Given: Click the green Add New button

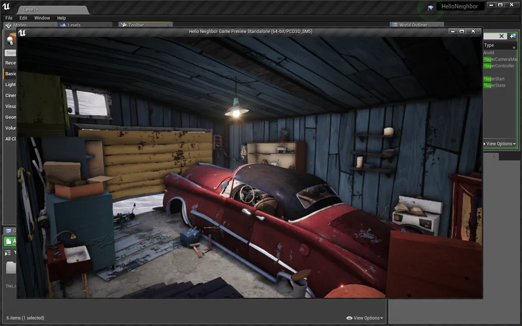Looking at the screenshot, I should (10, 241).
